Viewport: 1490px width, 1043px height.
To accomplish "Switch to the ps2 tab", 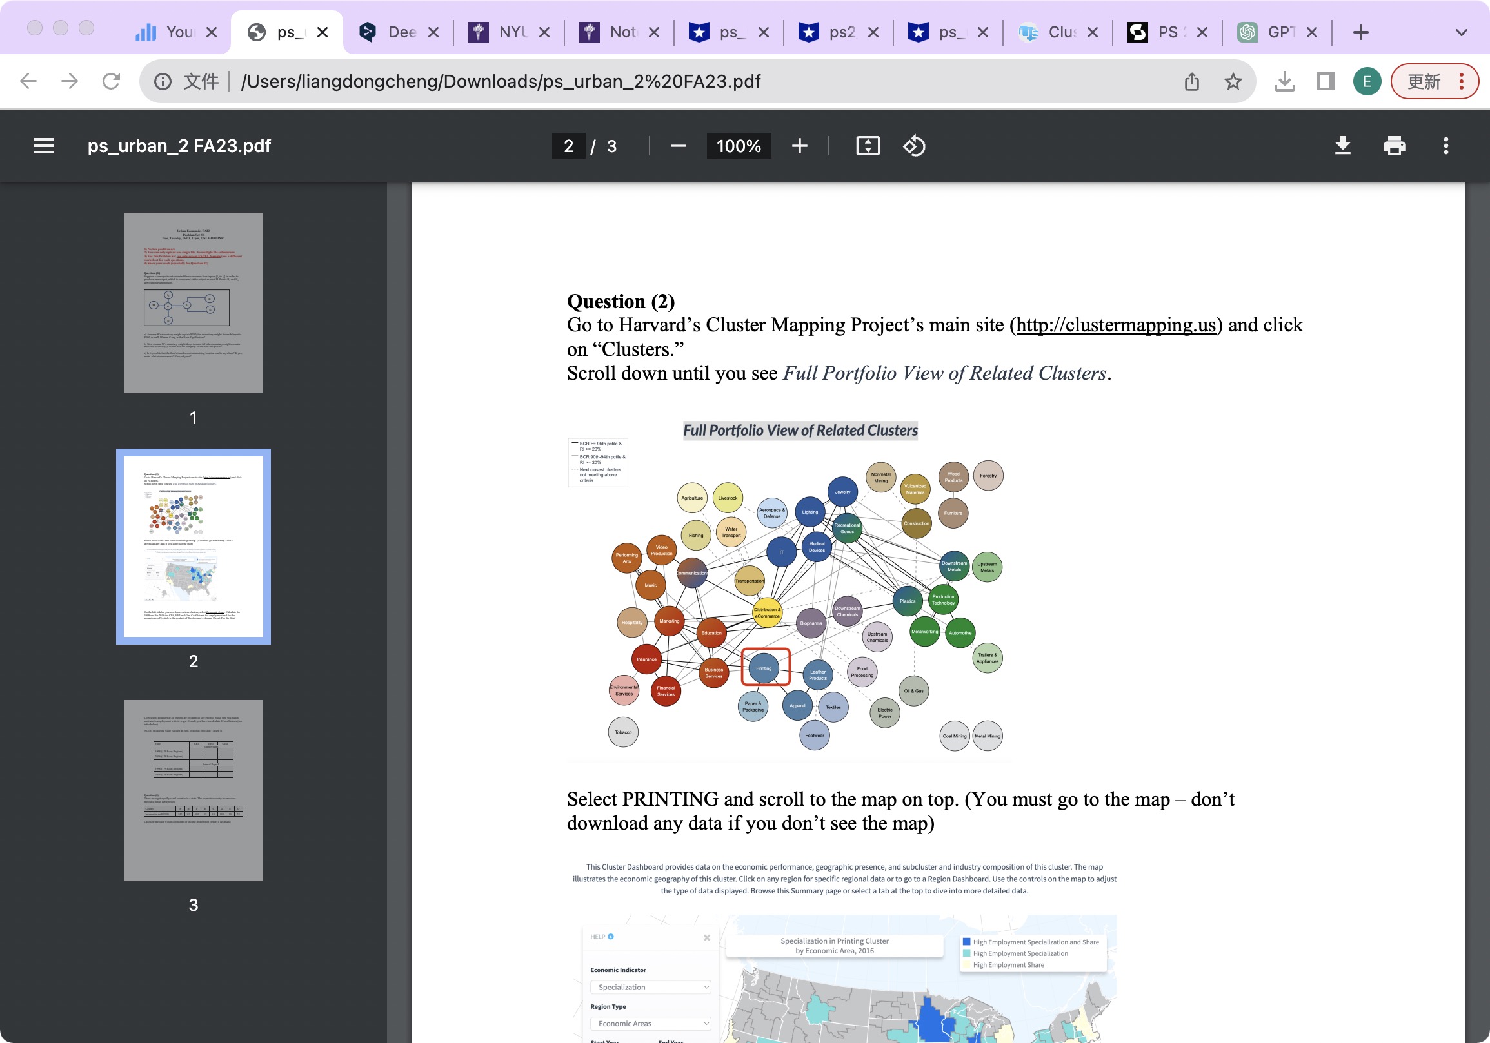I will pyautogui.click(x=838, y=32).
